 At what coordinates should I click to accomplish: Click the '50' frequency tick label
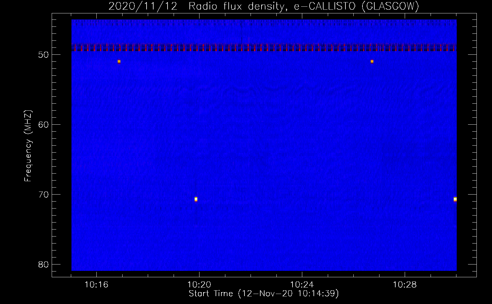click(x=43, y=55)
